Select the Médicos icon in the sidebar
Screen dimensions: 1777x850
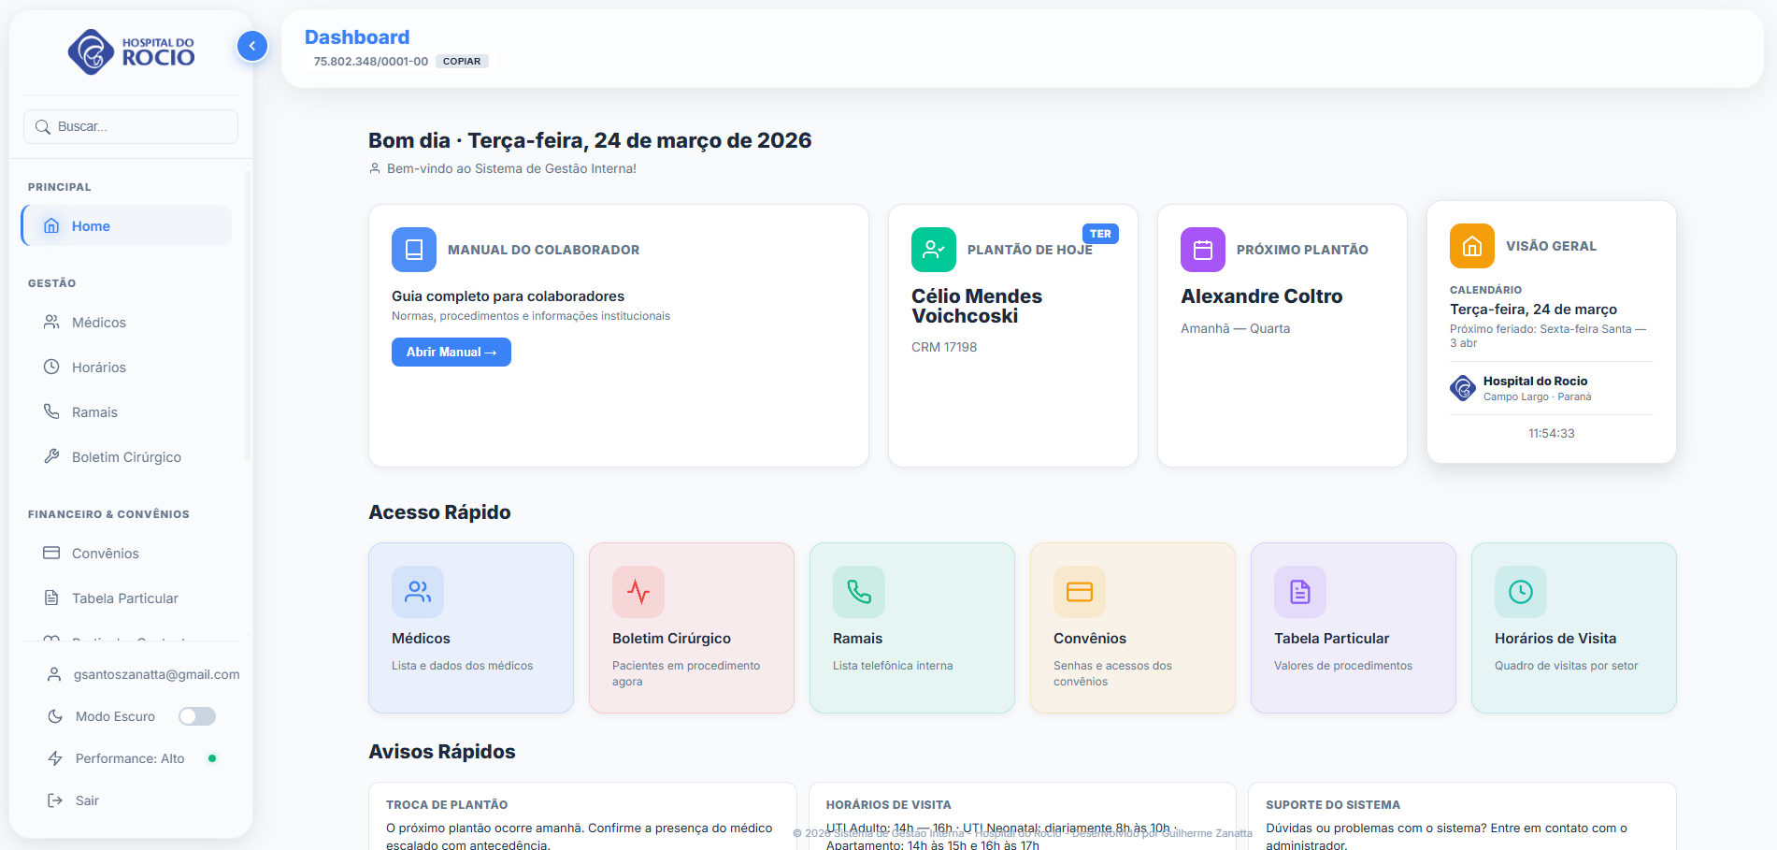click(51, 322)
